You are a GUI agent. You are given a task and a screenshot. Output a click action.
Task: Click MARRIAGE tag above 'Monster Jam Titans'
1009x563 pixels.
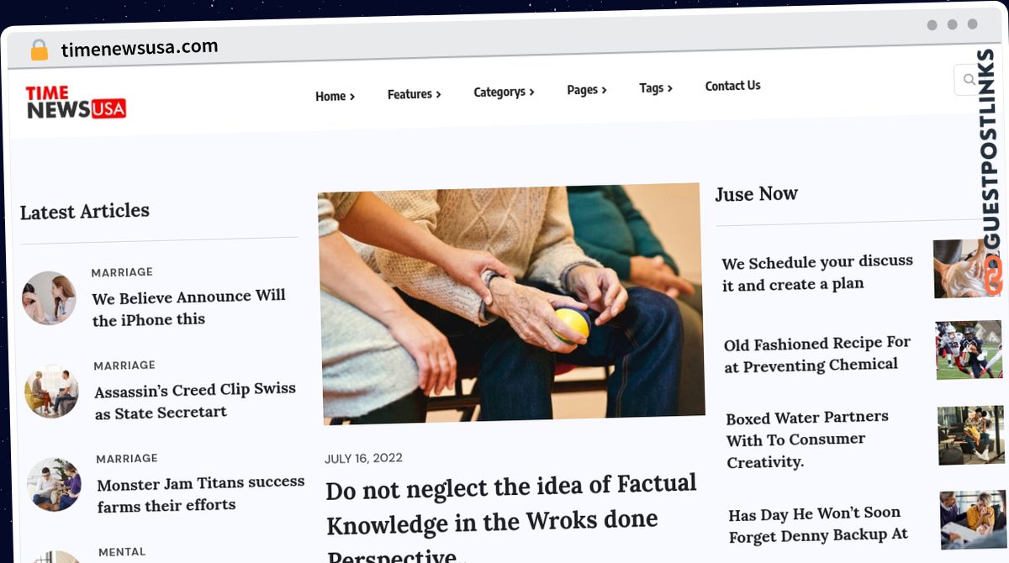127,459
